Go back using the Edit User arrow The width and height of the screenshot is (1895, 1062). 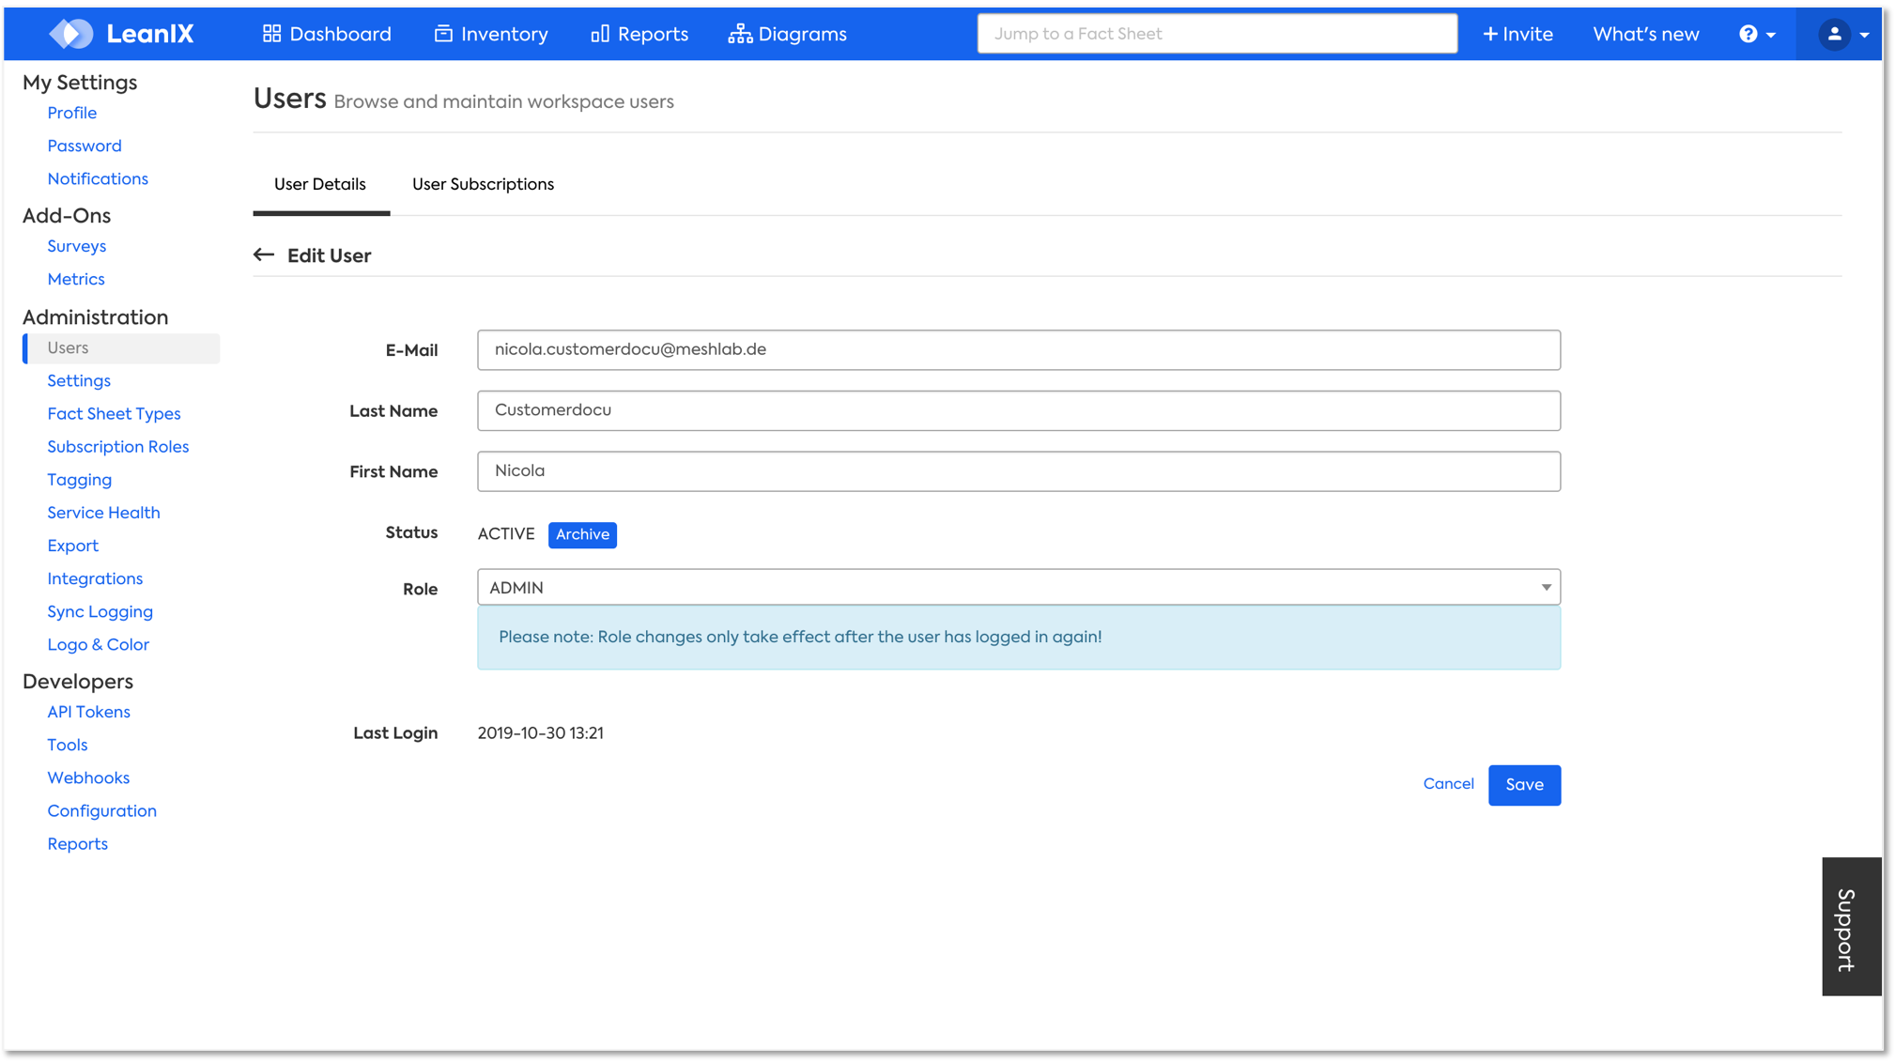click(x=264, y=255)
